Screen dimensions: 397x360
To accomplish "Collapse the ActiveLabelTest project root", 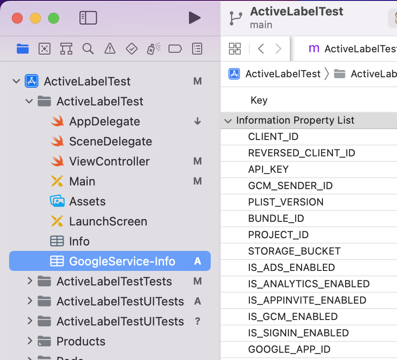I will point(16,81).
